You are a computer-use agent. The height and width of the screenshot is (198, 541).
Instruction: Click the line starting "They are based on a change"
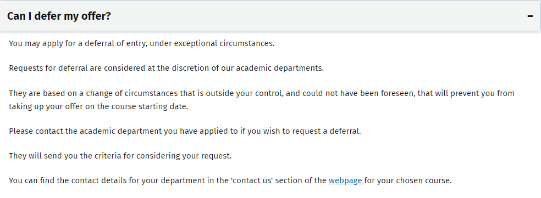click(262, 93)
